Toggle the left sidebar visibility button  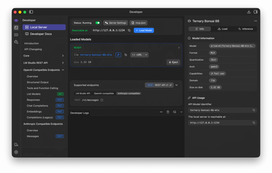point(31,12)
